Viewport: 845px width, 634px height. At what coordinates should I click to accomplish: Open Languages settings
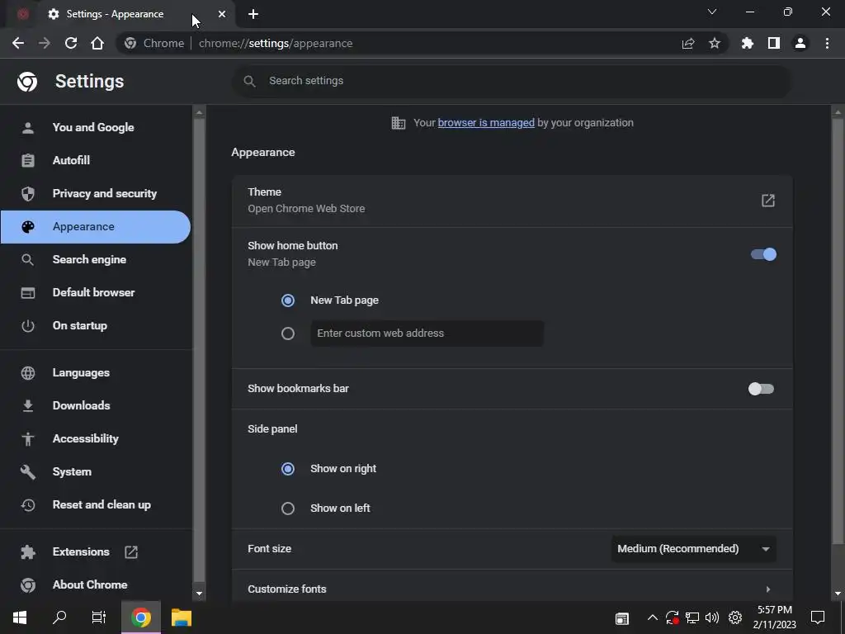click(95, 372)
